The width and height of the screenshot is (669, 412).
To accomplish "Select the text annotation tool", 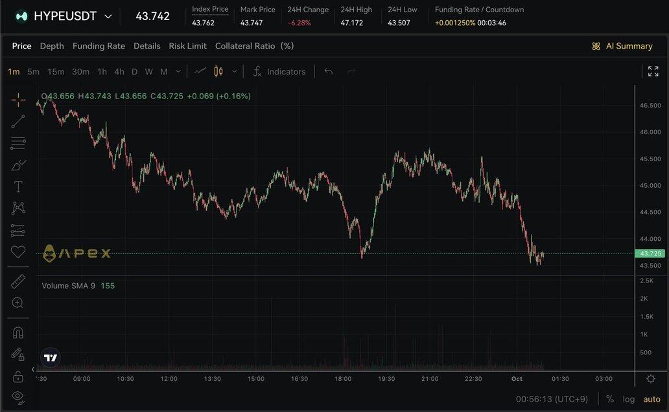I will 18,187.
